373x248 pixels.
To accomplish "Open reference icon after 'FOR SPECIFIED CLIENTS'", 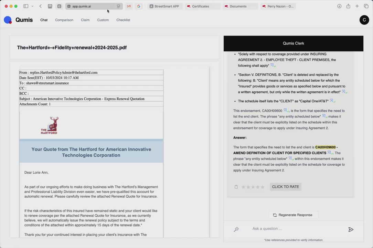I will 330,153.
